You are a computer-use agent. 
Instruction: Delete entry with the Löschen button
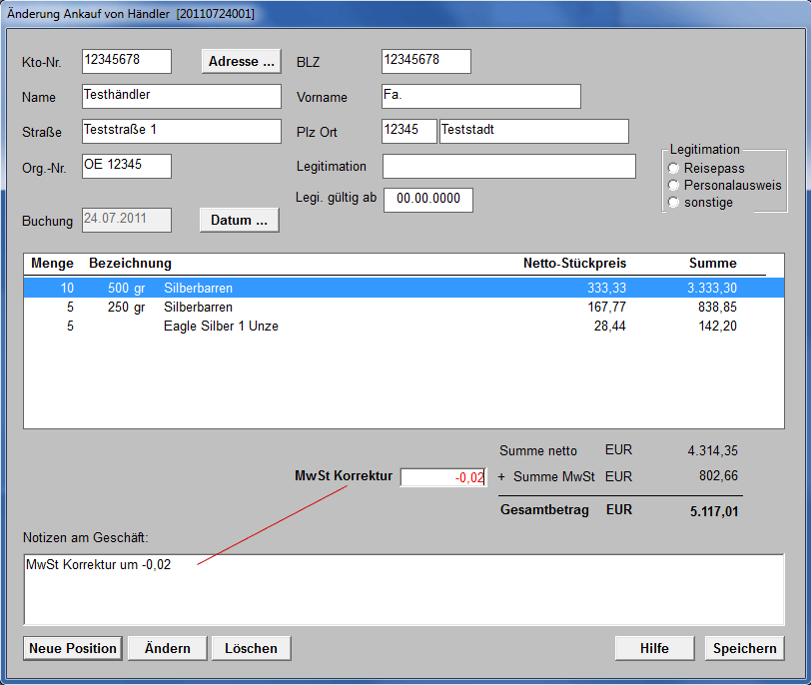coord(251,648)
